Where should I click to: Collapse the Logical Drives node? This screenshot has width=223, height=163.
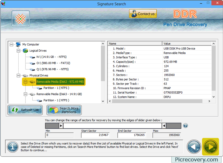coord(18,51)
